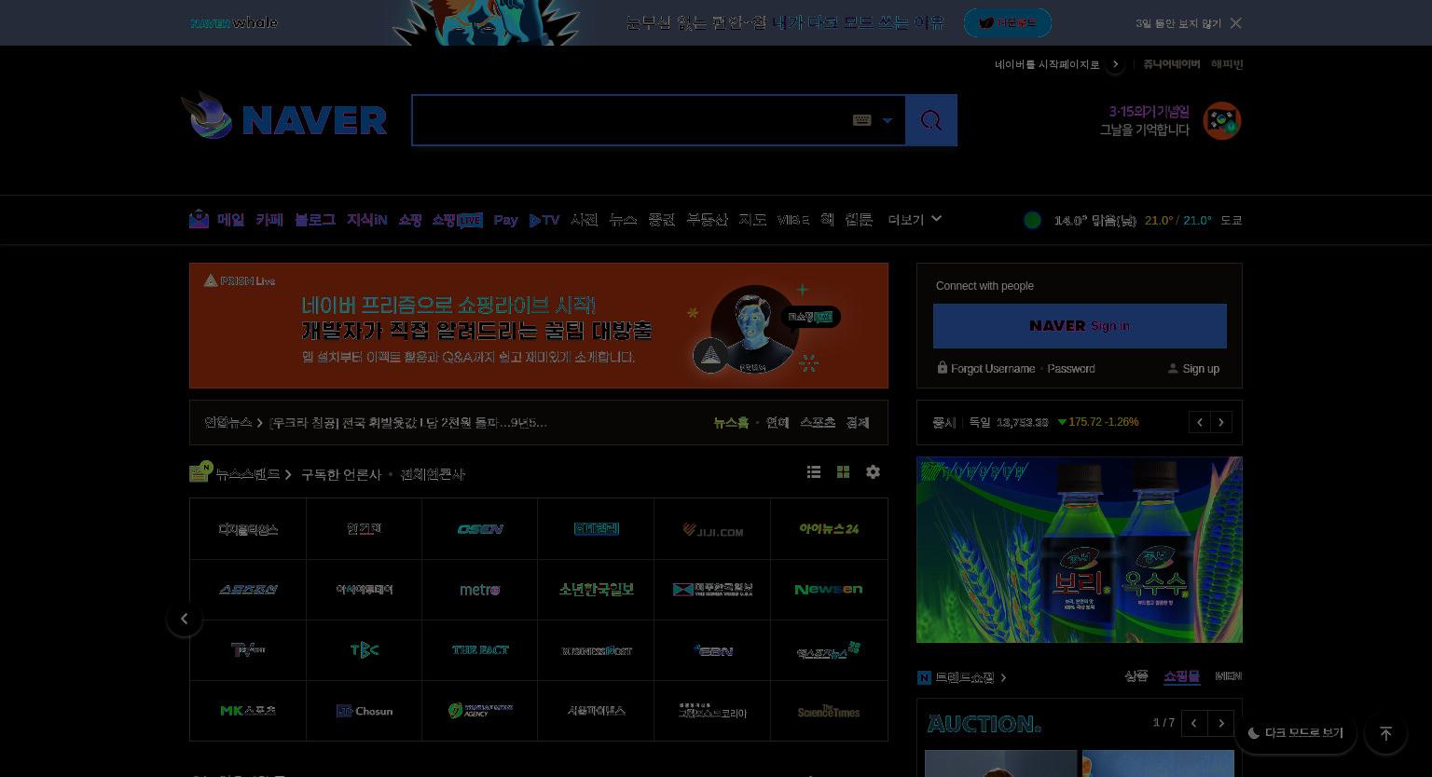This screenshot has width=1432, height=777.
Task: Open the 보리 옥수수 drink ad
Action: click(1080, 550)
